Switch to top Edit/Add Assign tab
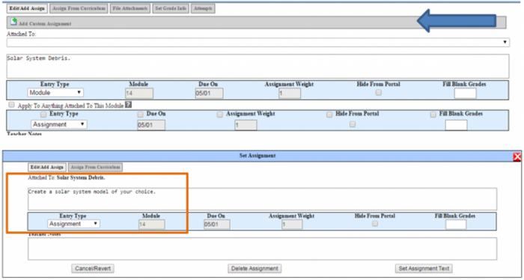524x280 pixels. click(x=27, y=9)
